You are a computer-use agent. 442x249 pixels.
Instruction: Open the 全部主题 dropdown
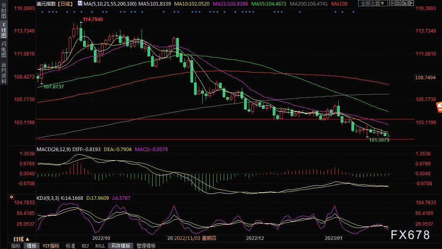coord(373,4)
